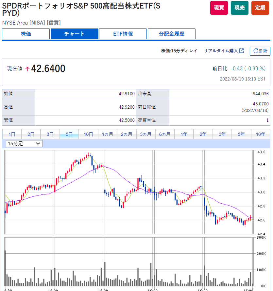Select the 1カ月 chart range

point(108,134)
